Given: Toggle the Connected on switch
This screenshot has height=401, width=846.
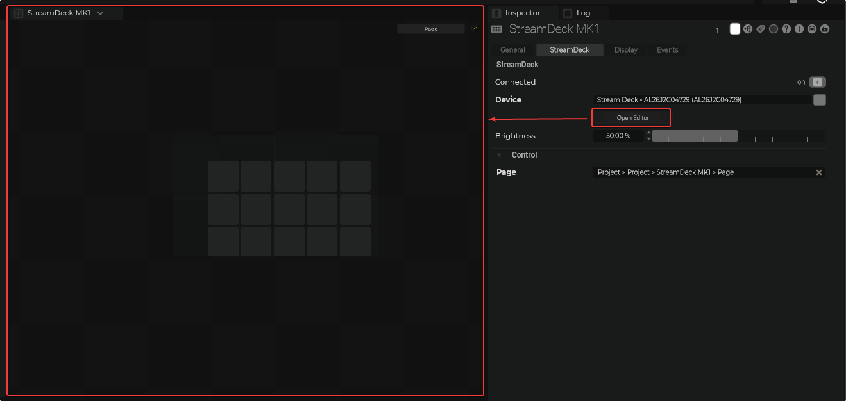Looking at the screenshot, I should [817, 82].
